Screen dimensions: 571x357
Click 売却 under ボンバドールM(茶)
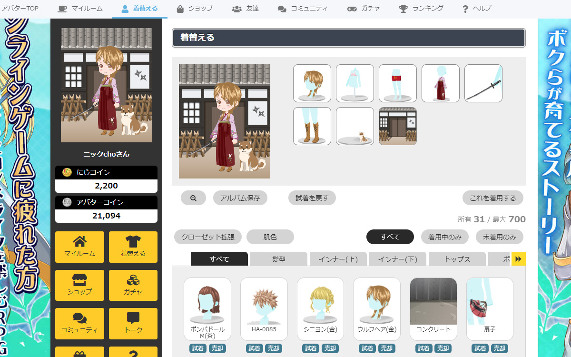click(217, 348)
